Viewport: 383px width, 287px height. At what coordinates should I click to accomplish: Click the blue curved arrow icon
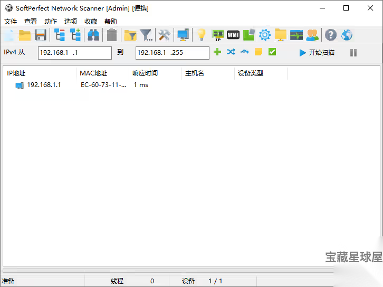click(x=244, y=52)
